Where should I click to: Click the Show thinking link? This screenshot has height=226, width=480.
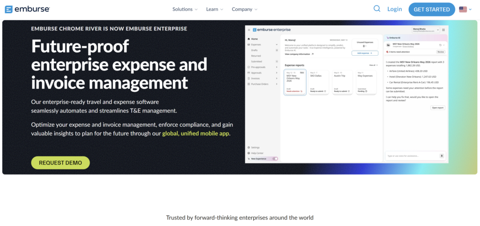408,47
